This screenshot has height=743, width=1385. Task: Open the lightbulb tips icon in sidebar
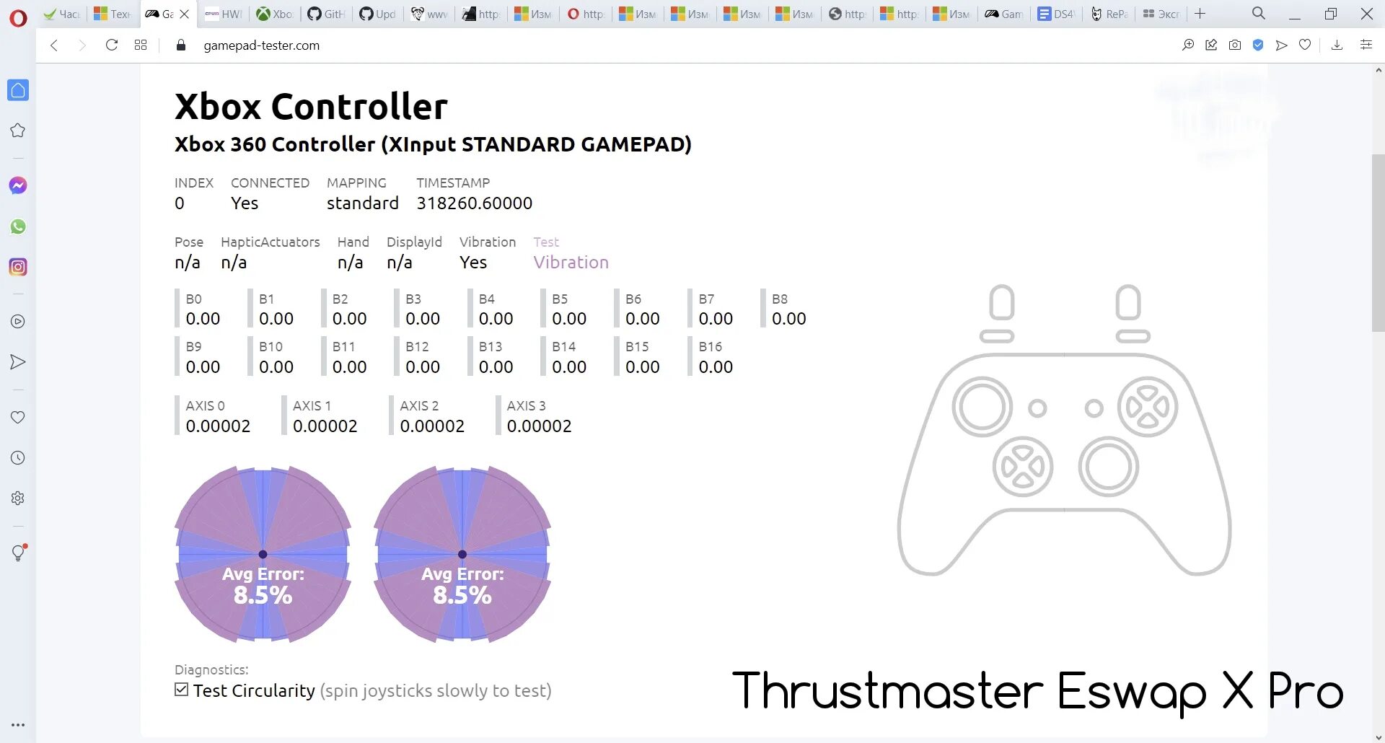[18, 553]
